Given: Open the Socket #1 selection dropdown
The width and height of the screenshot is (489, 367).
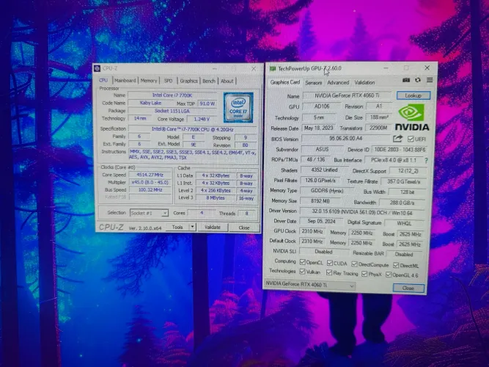Looking at the screenshot, I should (x=149, y=213).
